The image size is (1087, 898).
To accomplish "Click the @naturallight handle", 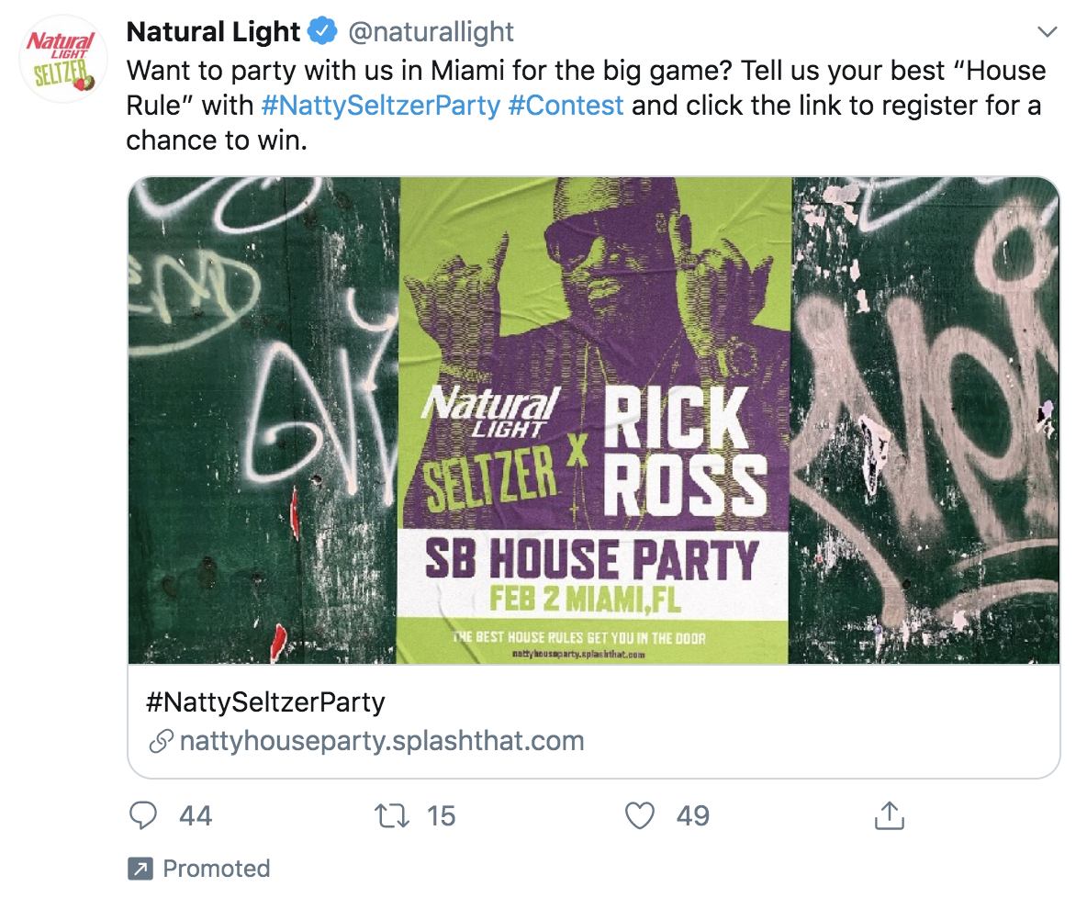I will click(x=431, y=32).
